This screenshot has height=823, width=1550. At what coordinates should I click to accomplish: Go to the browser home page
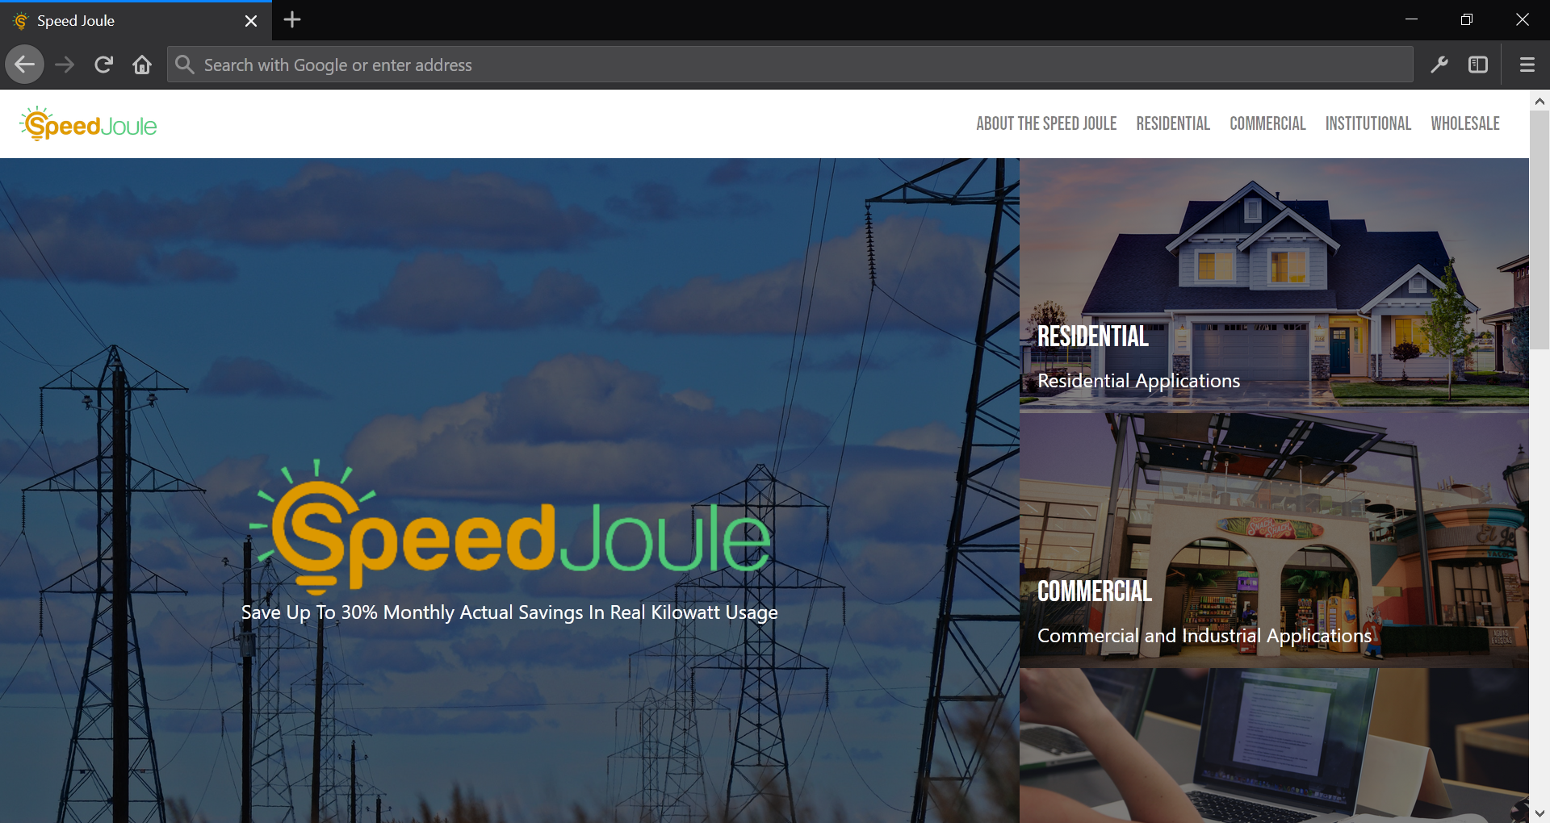pos(142,65)
